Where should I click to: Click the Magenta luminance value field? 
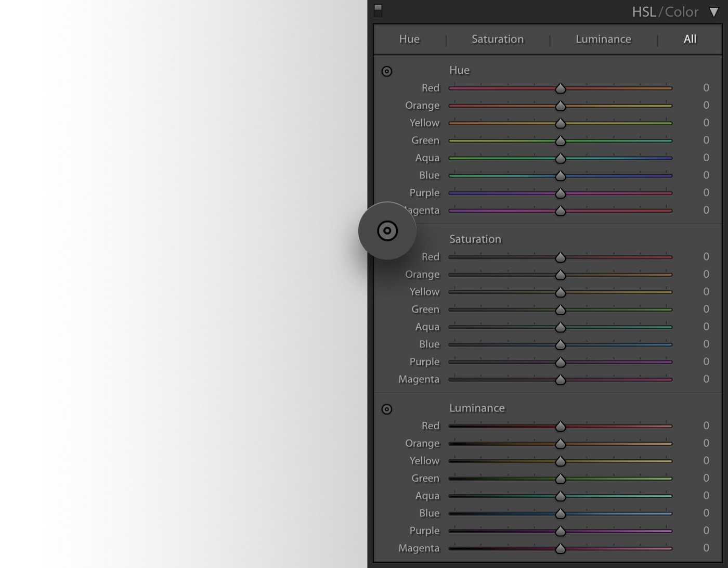click(x=706, y=548)
